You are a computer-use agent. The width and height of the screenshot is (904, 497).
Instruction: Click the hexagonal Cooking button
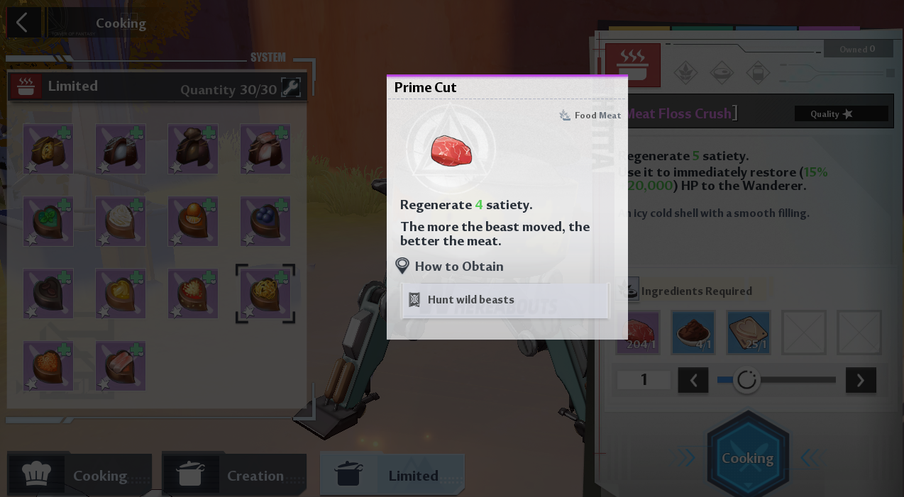coord(747,458)
